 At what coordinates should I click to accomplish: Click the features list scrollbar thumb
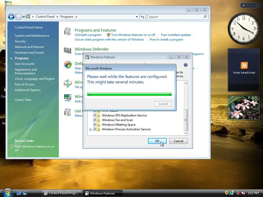[x=186, y=120]
